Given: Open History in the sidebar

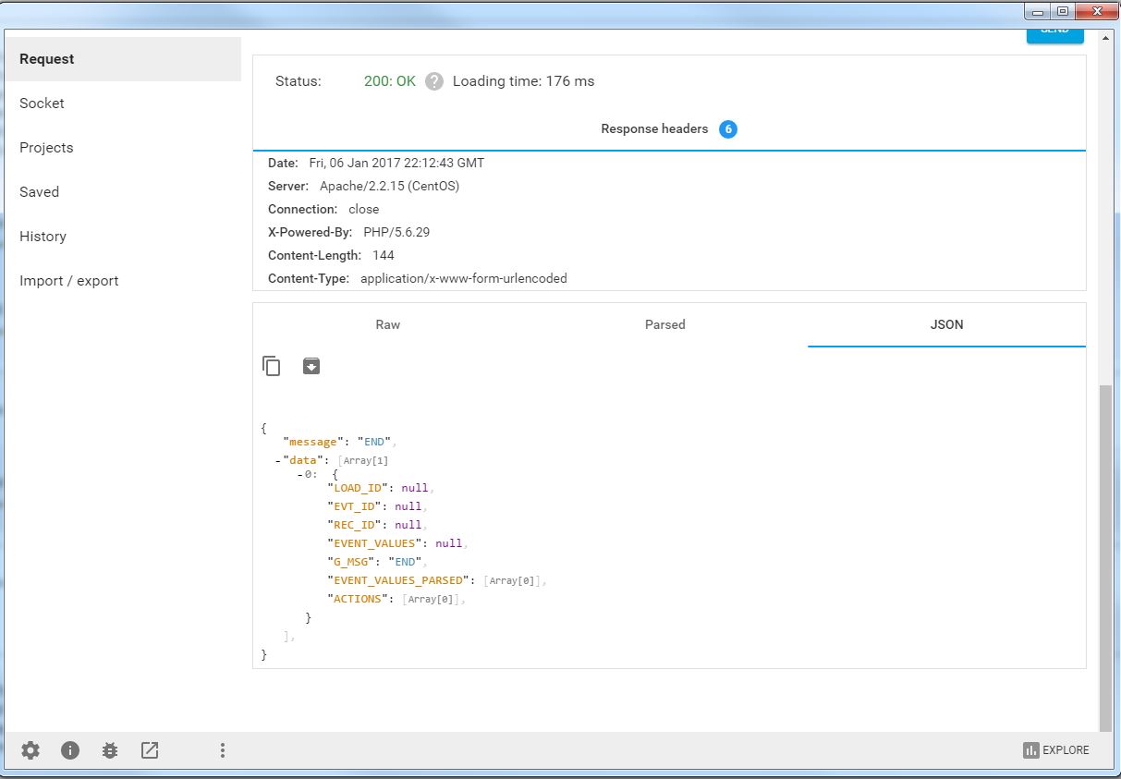Looking at the screenshot, I should click(43, 237).
